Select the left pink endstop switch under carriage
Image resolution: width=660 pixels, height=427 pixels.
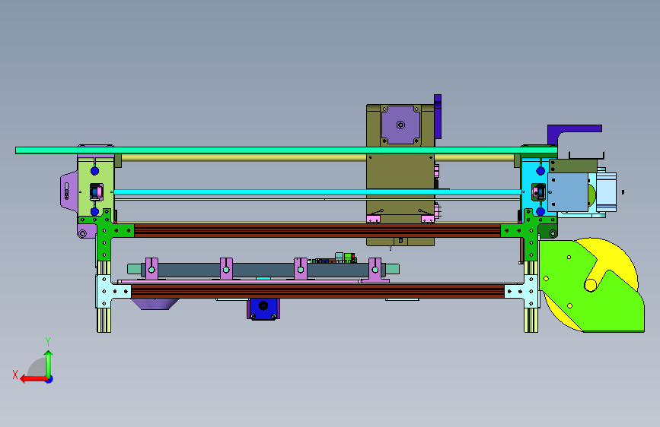373,219
